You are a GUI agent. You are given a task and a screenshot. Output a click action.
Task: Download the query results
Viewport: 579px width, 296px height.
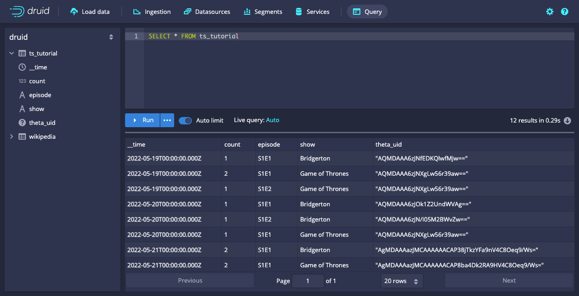click(x=567, y=120)
